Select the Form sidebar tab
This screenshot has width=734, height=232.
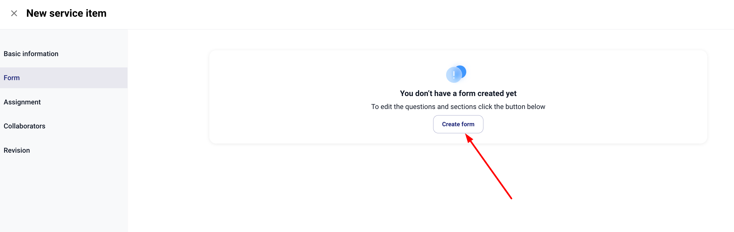click(x=12, y=78)
